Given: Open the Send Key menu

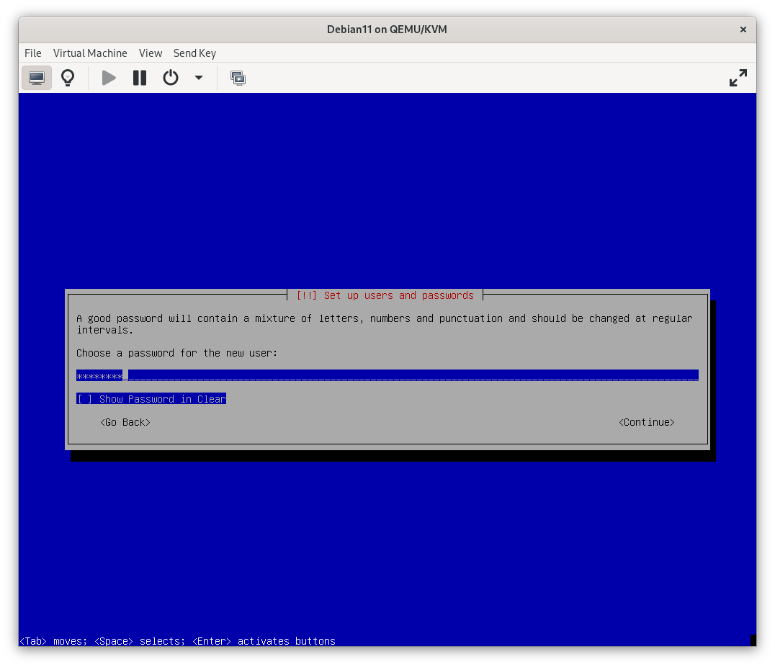Looking at the screenshot, I should point(194,53).
